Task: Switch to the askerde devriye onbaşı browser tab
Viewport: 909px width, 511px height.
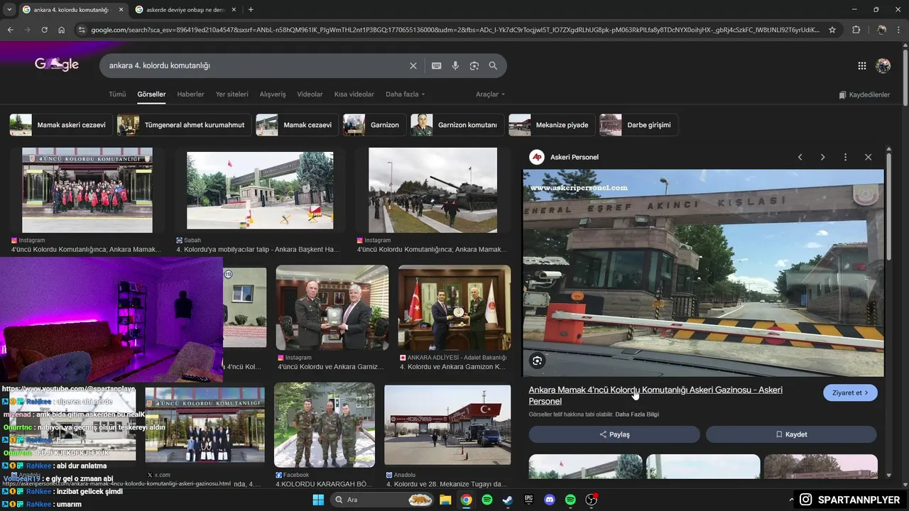Action: click(185, 9)
